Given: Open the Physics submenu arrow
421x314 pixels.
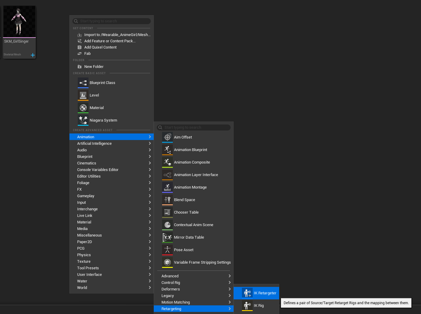Looking at the screenshot, I should click(x=150, y=255).
